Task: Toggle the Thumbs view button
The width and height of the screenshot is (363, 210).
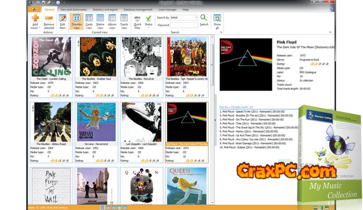Action: tap(76, 18)
